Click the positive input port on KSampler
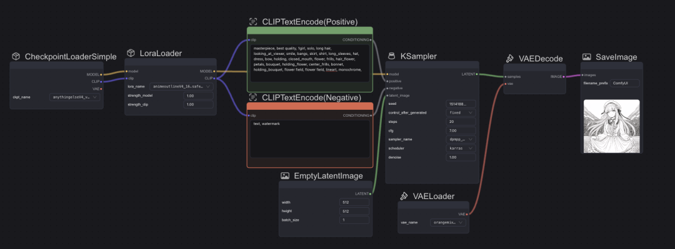The height and width of the screenshot is (249, 675). pyautogui.click(x=387, y=81)
